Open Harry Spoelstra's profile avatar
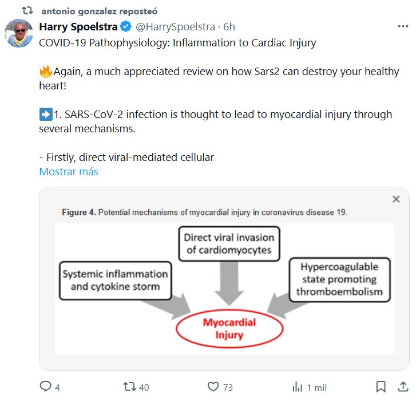Screen dimensions: 420x401 [19, 33]
